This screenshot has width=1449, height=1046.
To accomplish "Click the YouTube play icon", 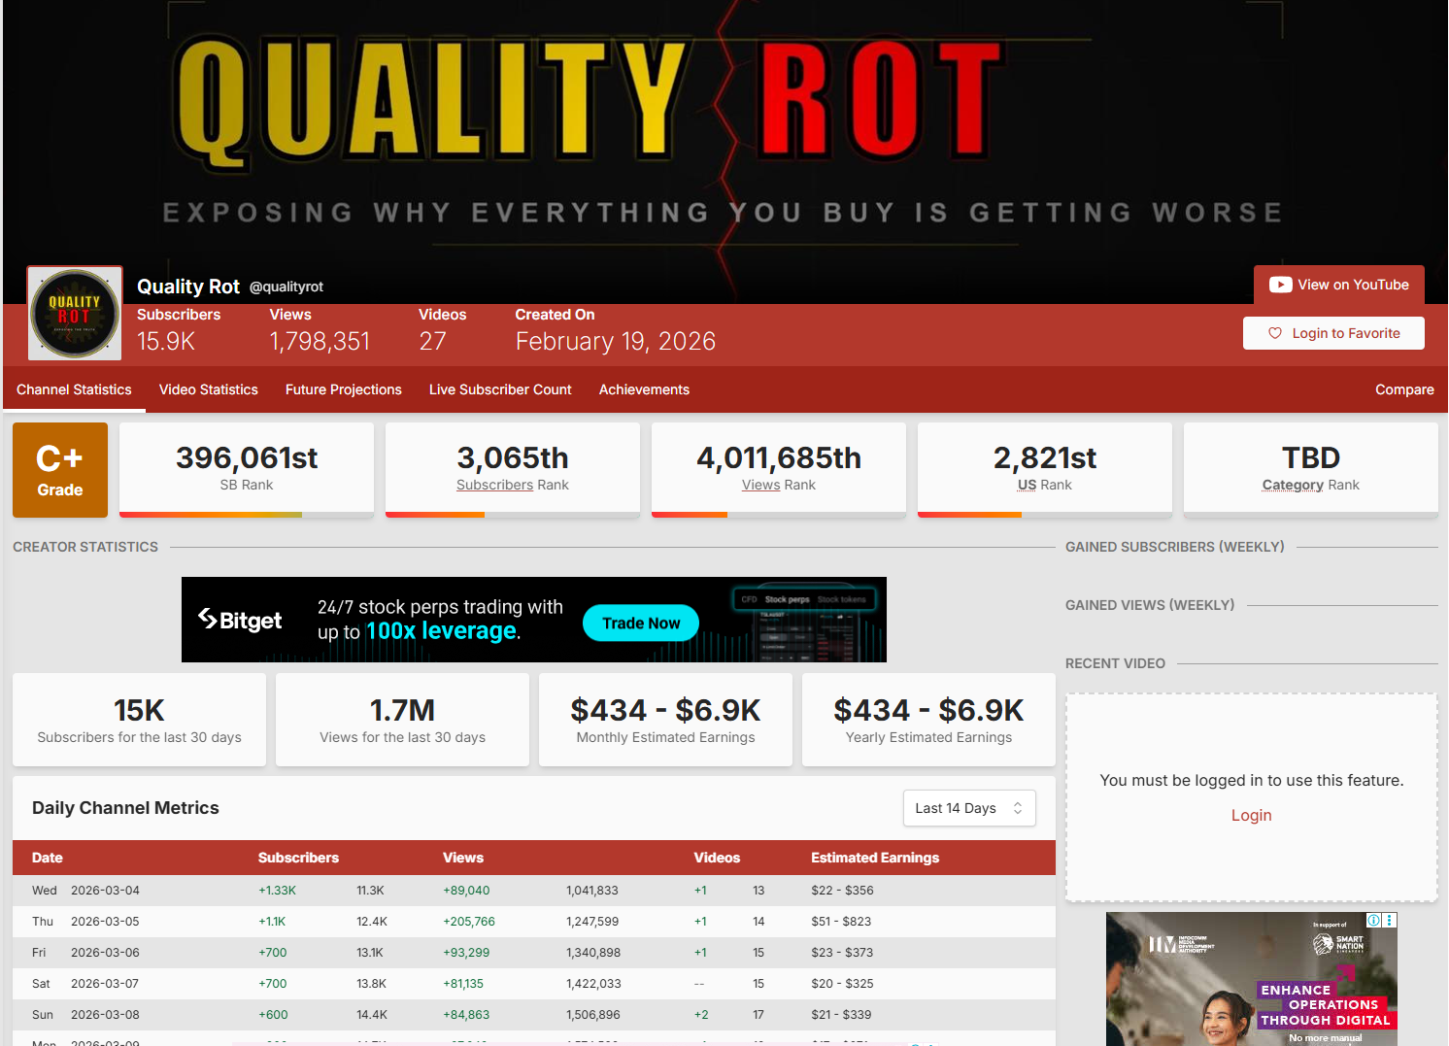I will (1280, 285).
